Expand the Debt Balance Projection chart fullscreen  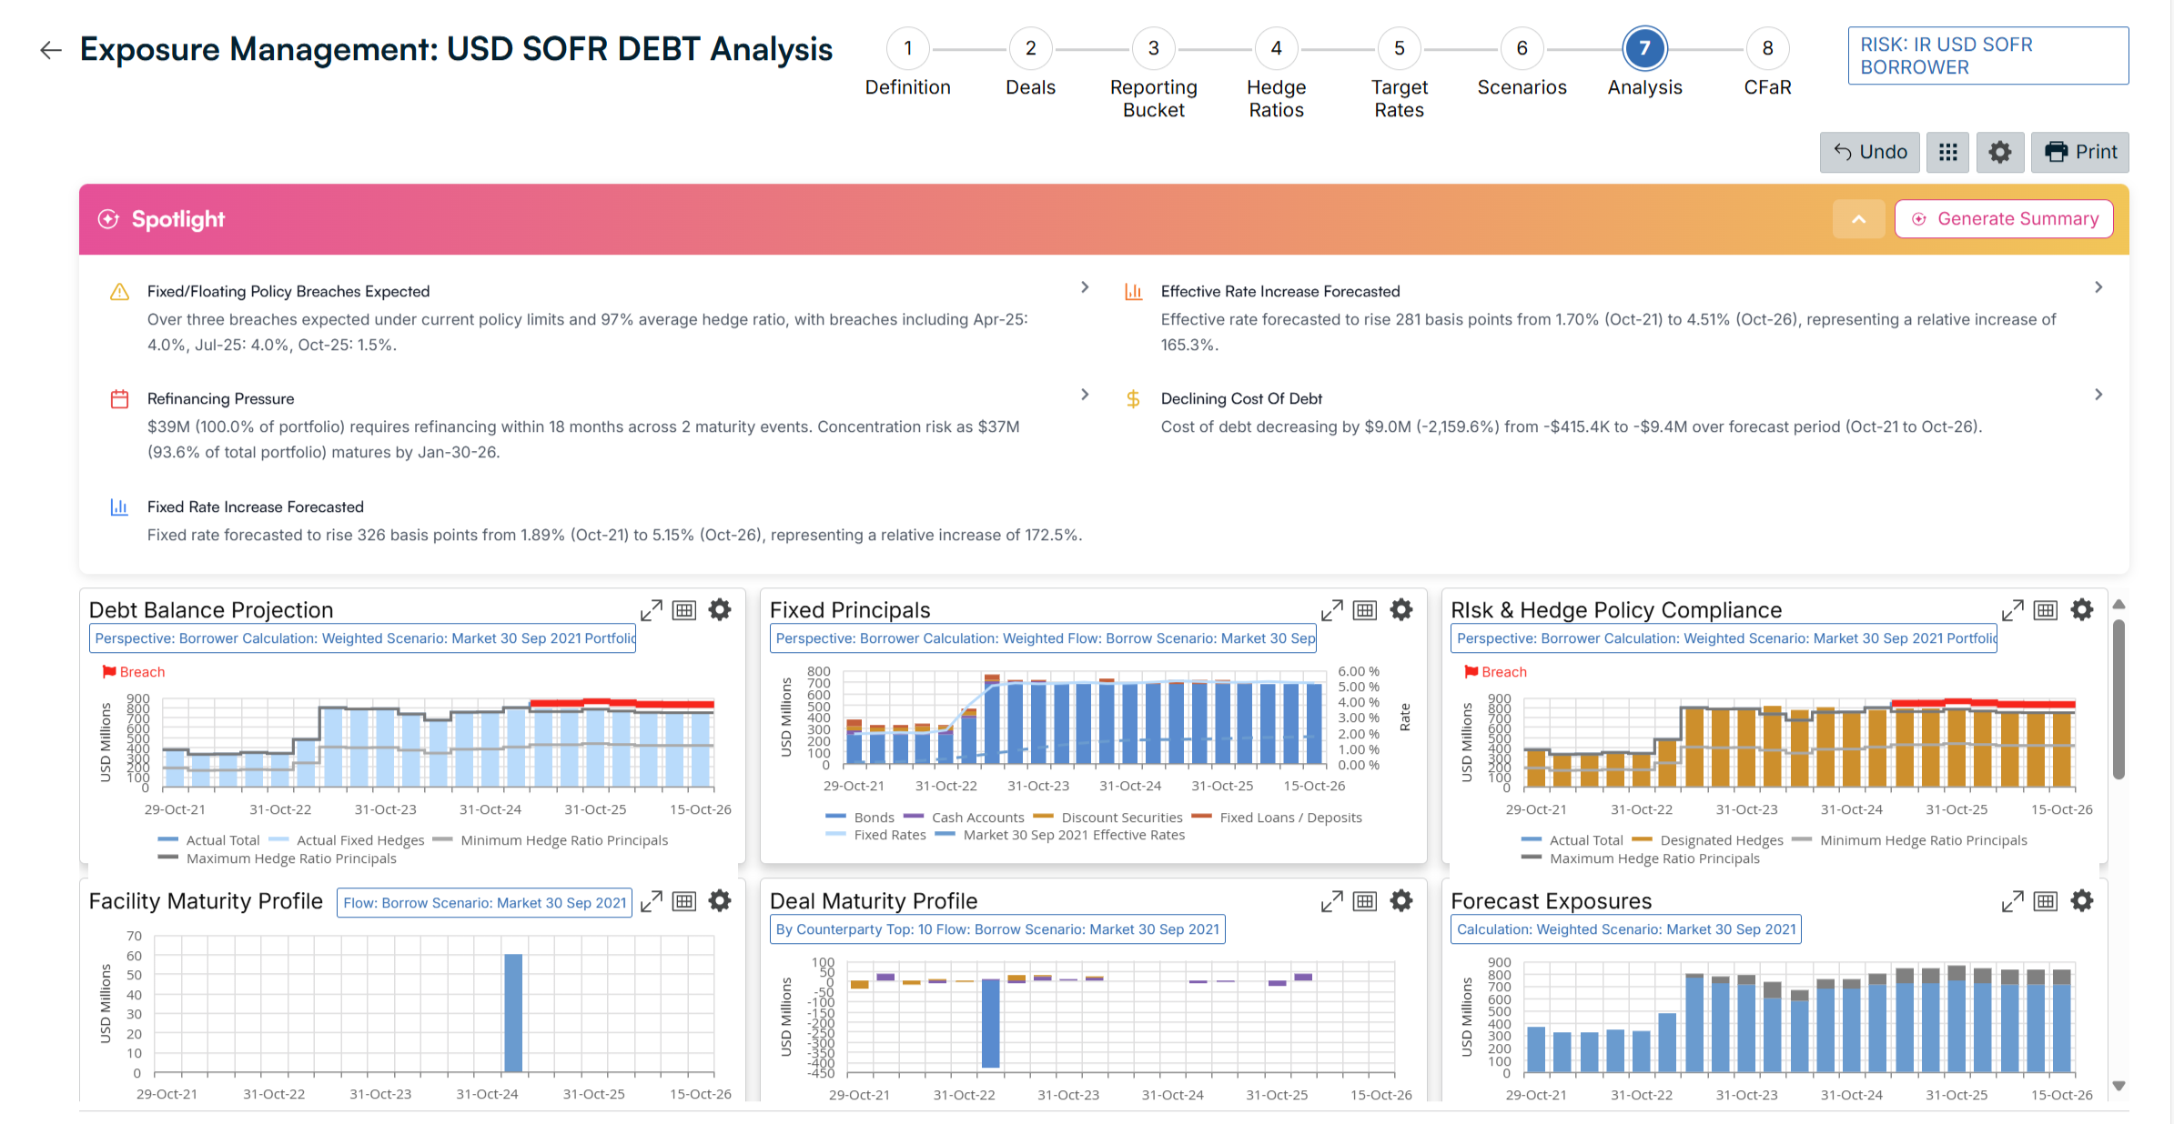point(651,610)
